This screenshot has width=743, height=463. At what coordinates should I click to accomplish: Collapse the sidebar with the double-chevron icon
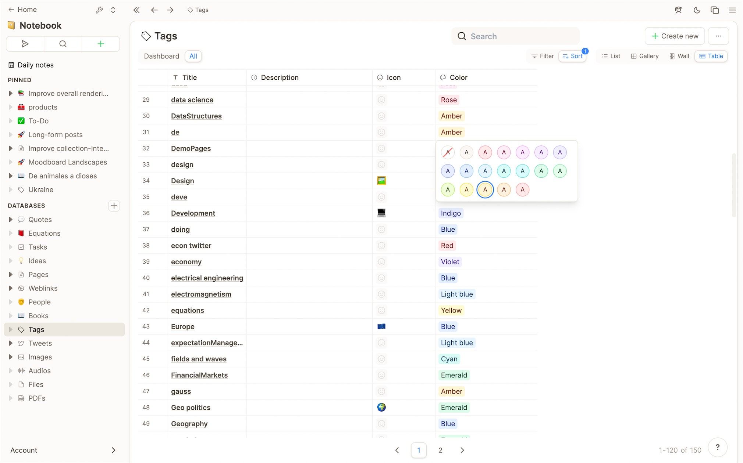click(x=136, y=10)
